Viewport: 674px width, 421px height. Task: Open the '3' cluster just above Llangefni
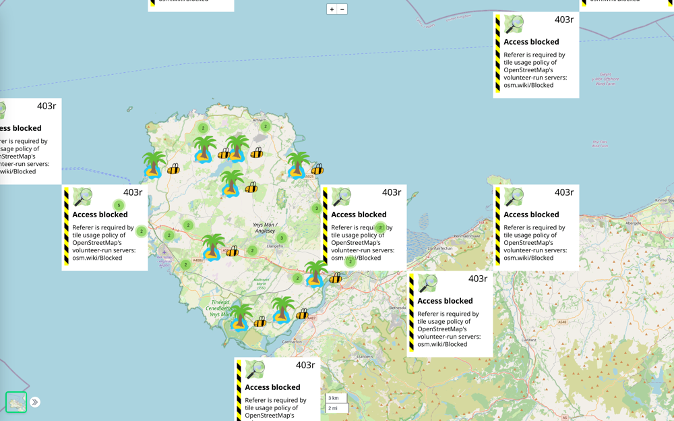pos(282,237)
